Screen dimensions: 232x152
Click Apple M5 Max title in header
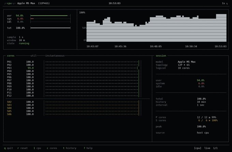(26, 3)
